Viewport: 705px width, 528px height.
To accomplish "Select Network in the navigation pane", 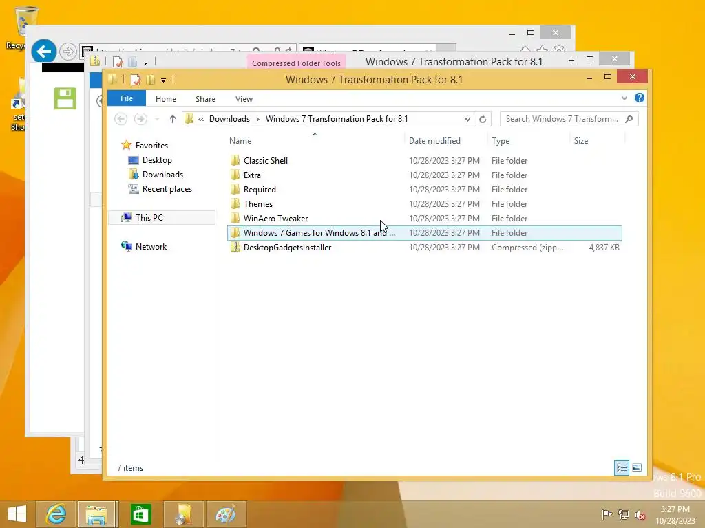I will click(151, 247).
